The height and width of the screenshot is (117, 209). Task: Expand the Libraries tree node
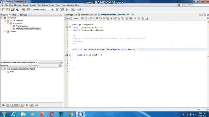(x=5, y=32)
